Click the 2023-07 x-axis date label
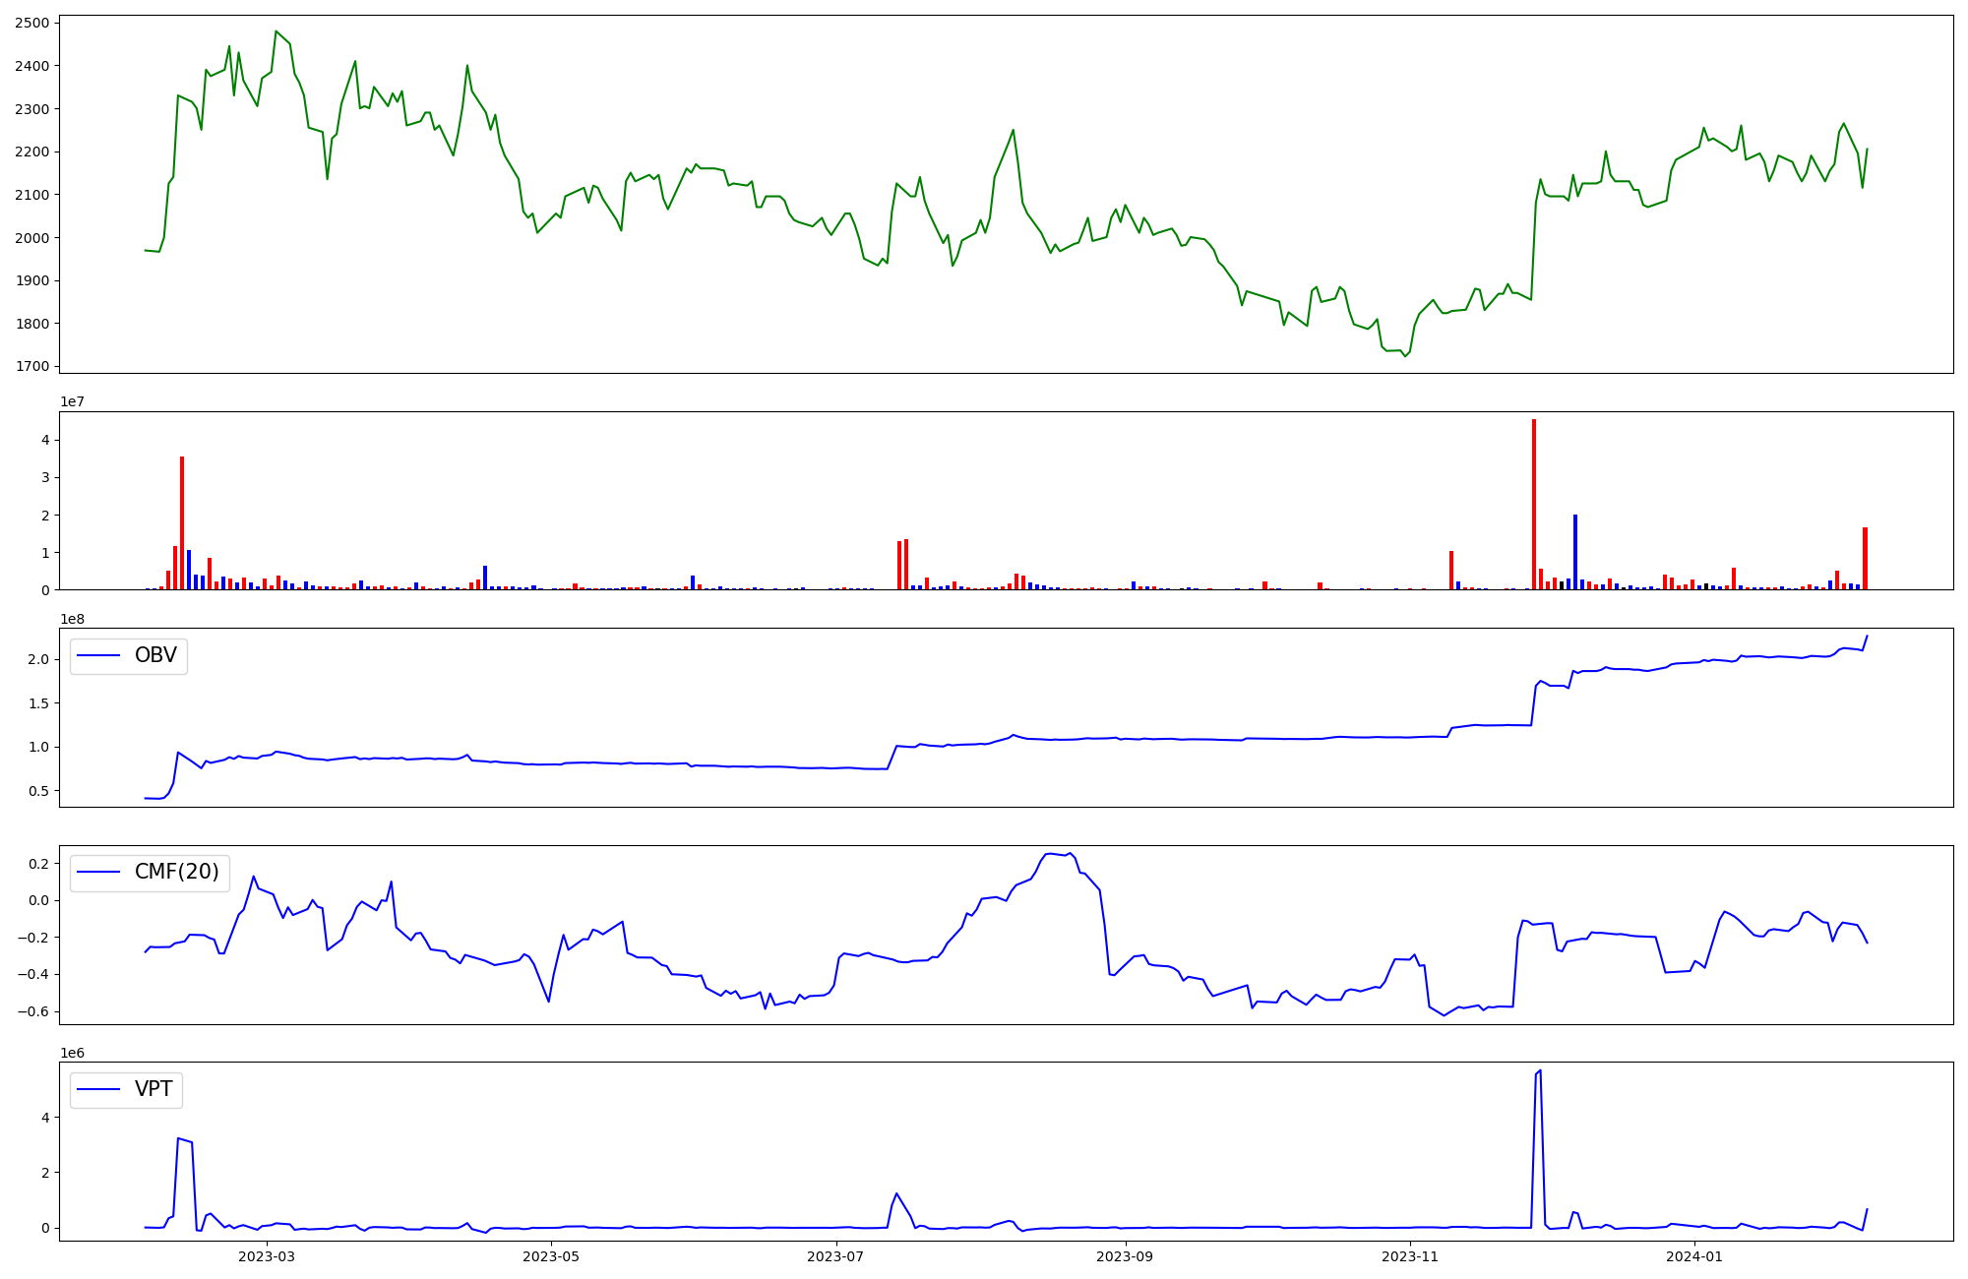1968x1279 pixels. click(x=836, y=1256)
